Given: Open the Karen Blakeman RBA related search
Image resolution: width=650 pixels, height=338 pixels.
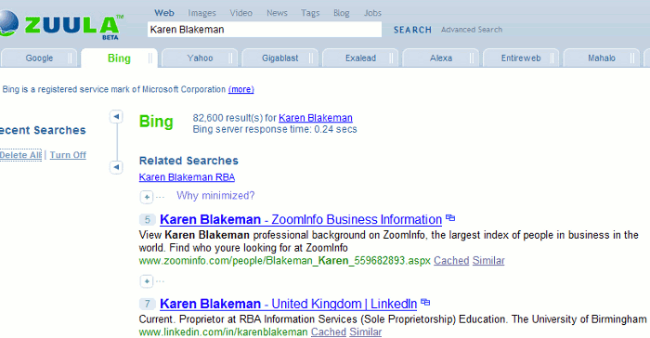Looking at the screenshot, I should pyautogui.click(x=187, y=177).
